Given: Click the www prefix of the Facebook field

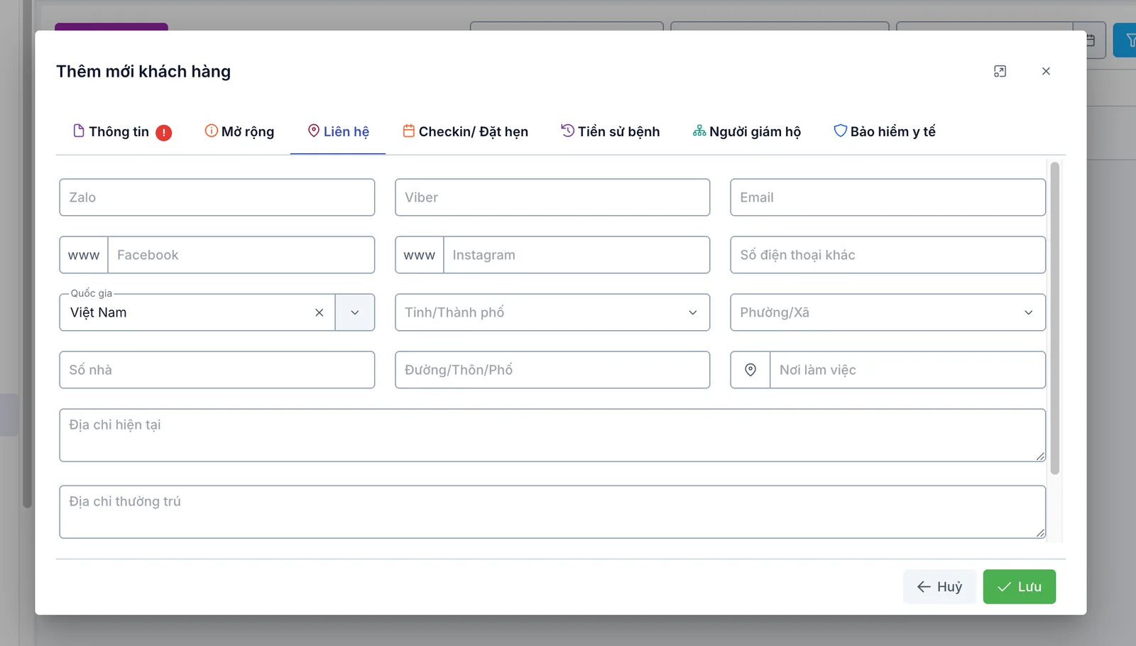Looking at the screenshot, I should tap(84, 255).
